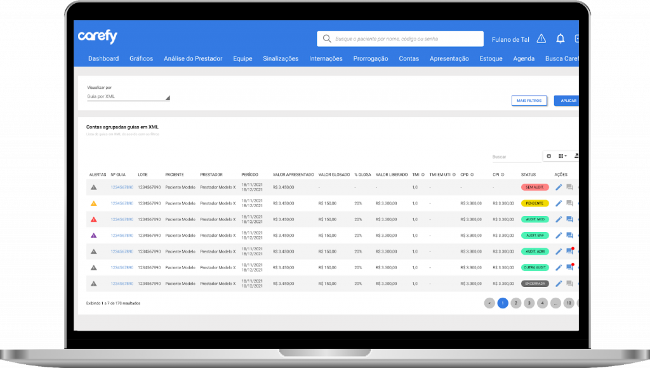650x368 pixels.
Task: Click the info icon beside CPD header
Action: click(x=474, y=174)
